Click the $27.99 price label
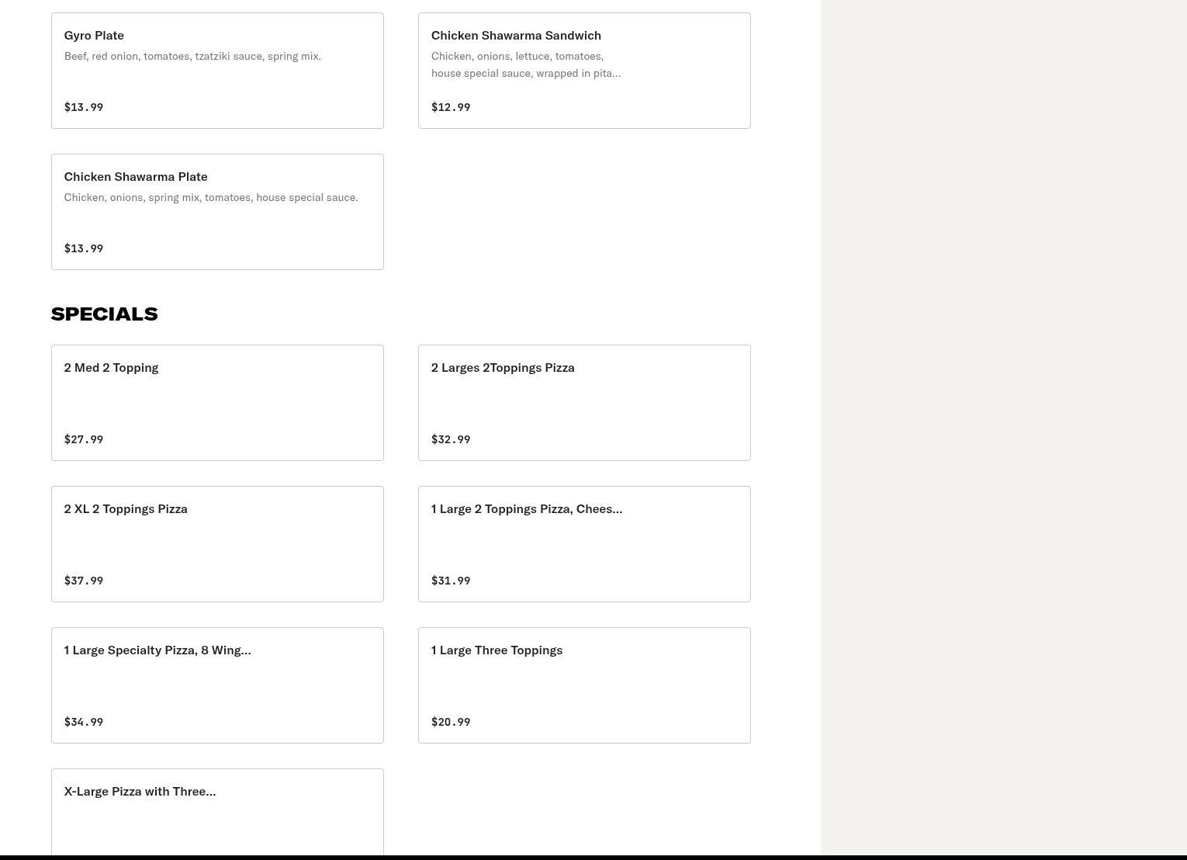The height and width of the screenshot is (860, 1187). point(84,439)
